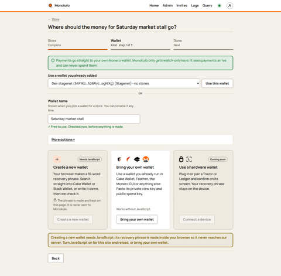Click the Back button
The height and width of the screenshot is (276, 281).
[56, 258]
